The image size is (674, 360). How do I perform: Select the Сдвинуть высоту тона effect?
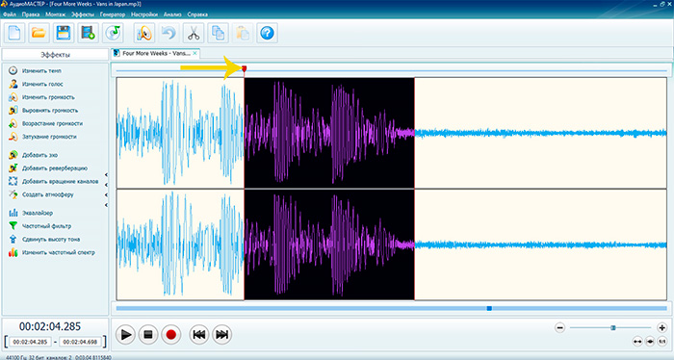click(44, 240)
